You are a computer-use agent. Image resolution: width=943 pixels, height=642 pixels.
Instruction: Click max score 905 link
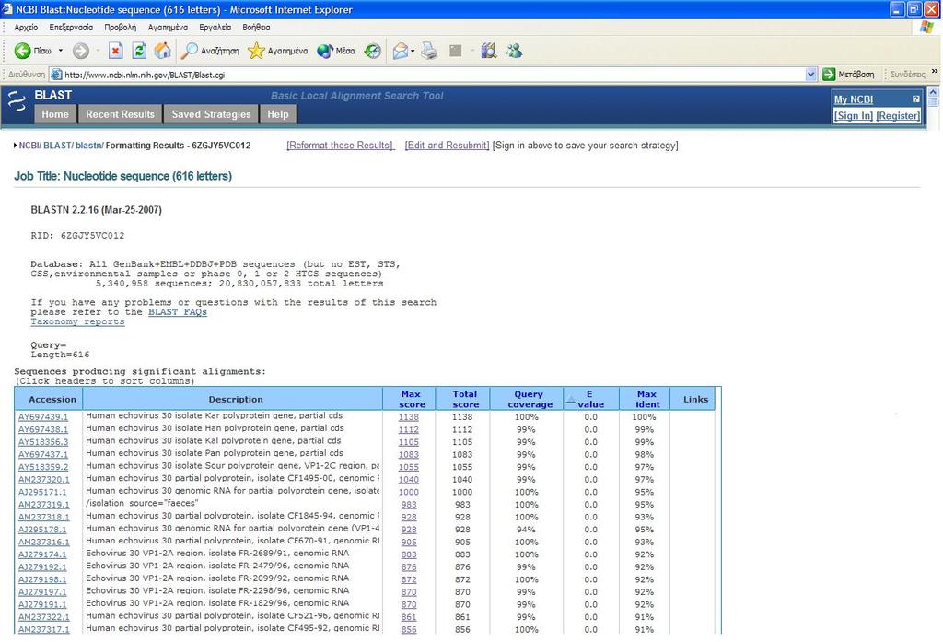(409, 543)
